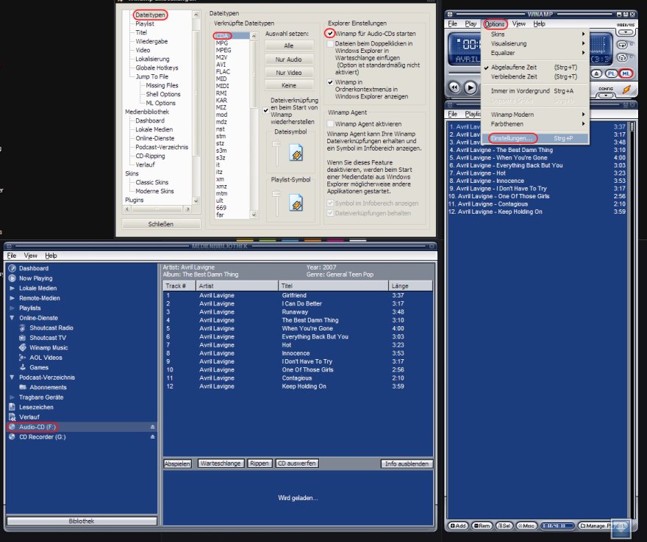Open the View menu of Medienbibliothek
The height and width of the screenshot is (542, 647).
31,256
